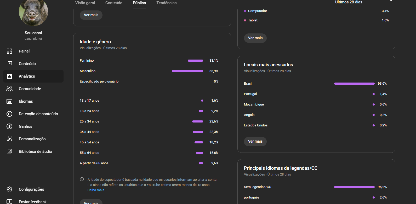Image resolution: width=416 pixels, height=204 pixels.
Task: Click the Idiomas subtitles icon
Action: coord(9,101)
